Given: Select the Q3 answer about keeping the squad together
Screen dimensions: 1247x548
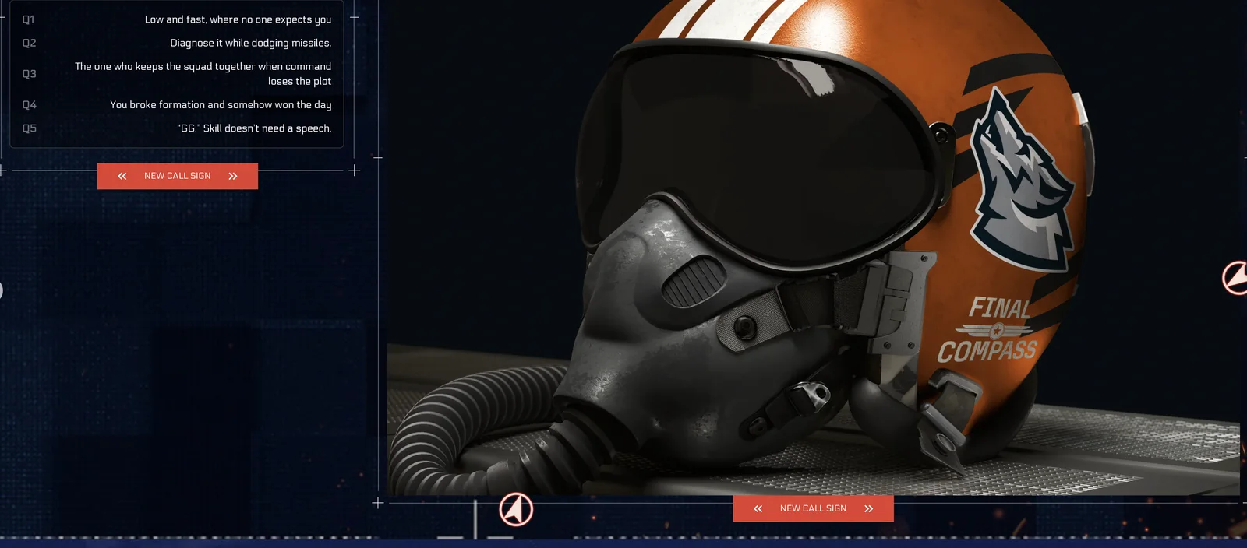Looking at the screenshot, I should click(203, 73).
